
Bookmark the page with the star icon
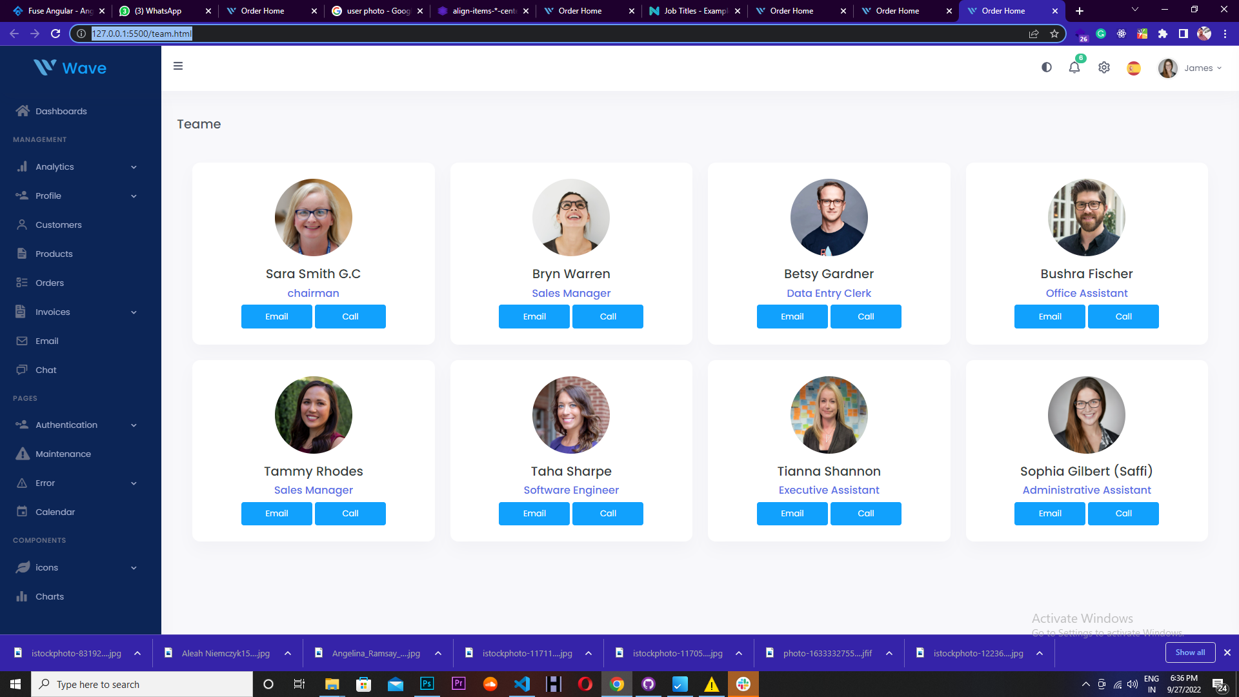[1054, 34]
